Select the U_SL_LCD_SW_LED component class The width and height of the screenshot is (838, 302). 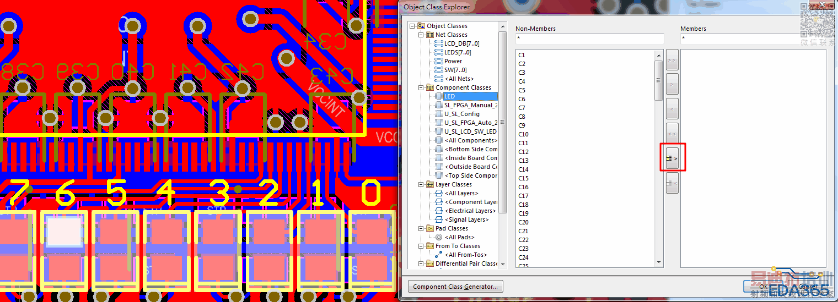[x=470, y=131]
